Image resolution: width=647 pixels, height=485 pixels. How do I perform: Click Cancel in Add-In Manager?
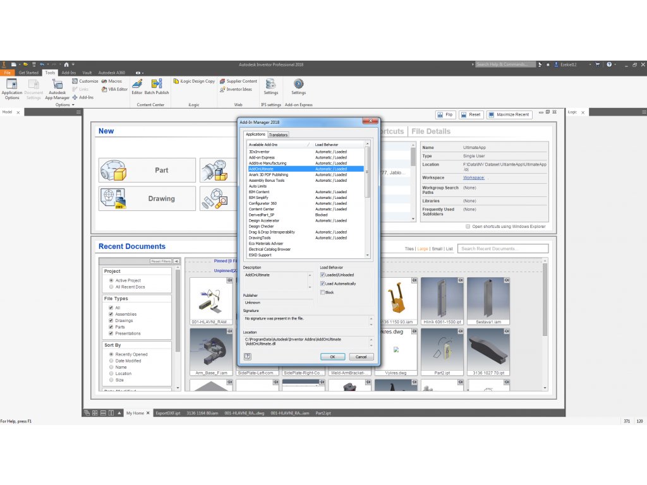(x=361, y=357)
